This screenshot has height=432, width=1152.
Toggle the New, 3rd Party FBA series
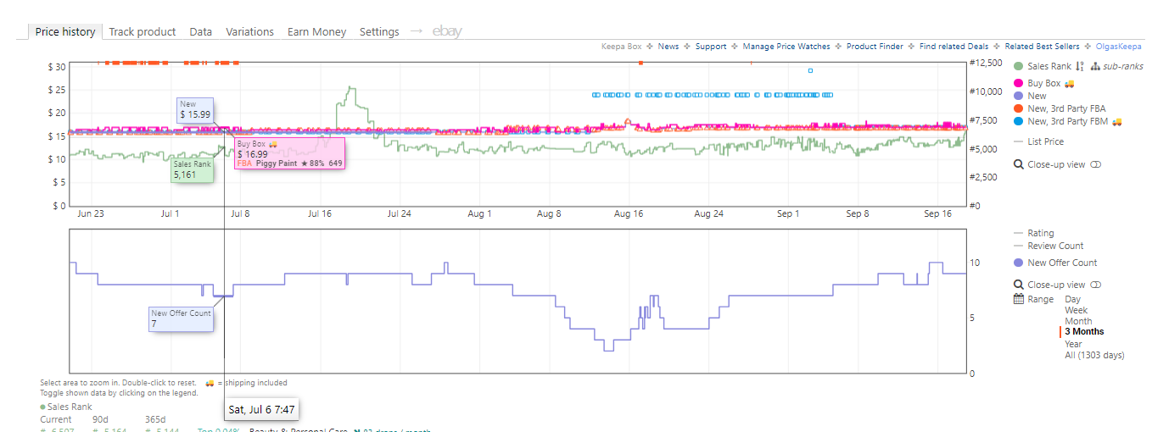(x=1060, y=108)
